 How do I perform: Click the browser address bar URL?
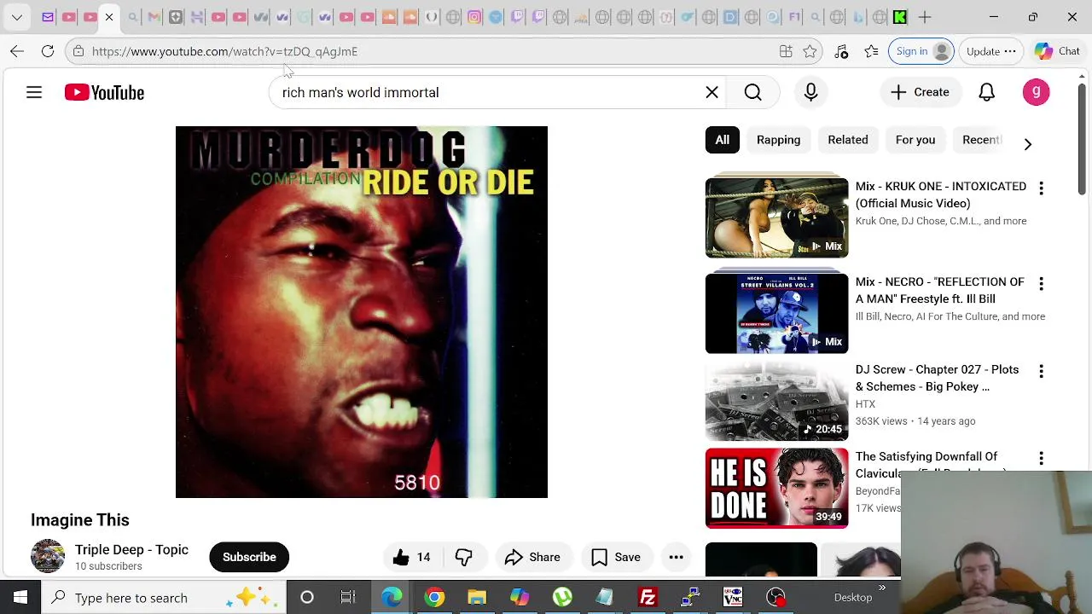click(224, 51)
